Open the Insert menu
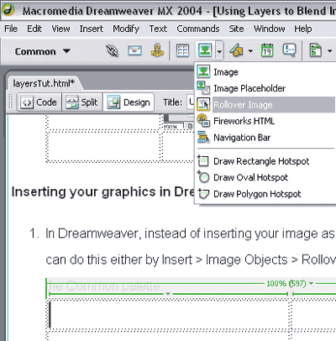The height and width of the screenshot is (341, 336). click(x=92, y=29)
